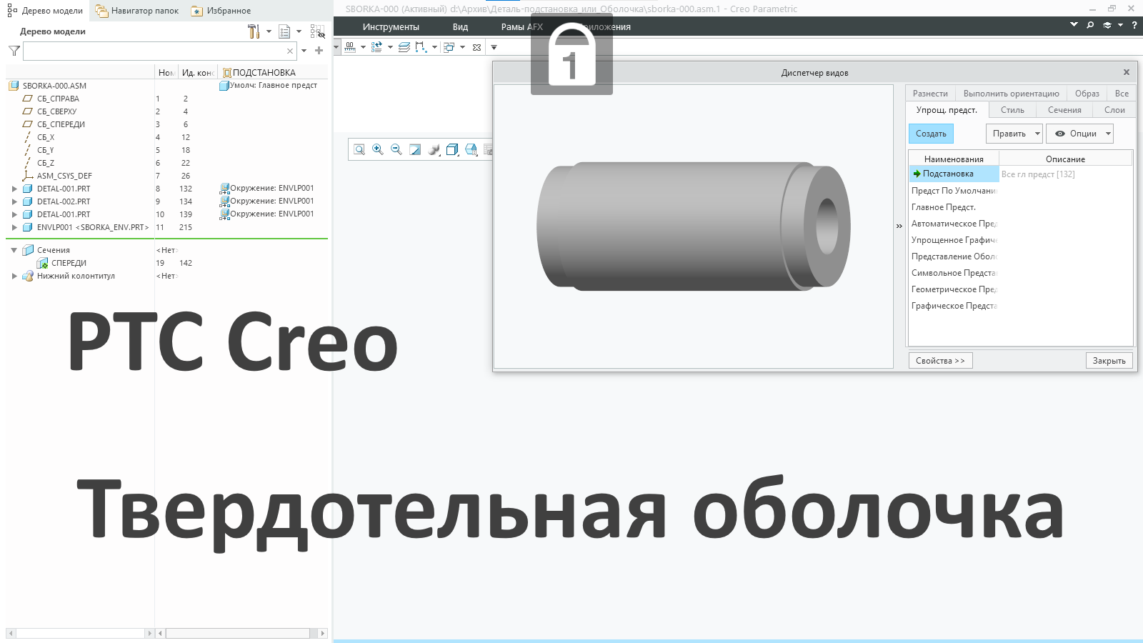Click the funnel filter icon in model tree

[x=12, y=51]
